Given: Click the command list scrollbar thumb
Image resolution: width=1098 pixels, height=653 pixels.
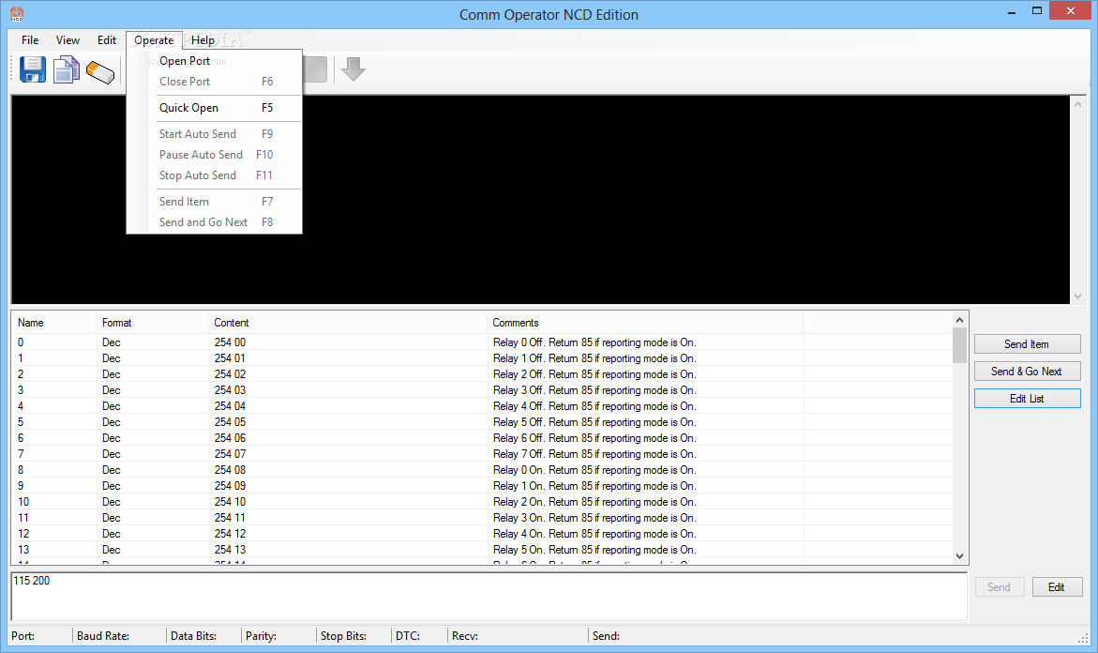Looking at the screenshot, I should (x=960, y=345).
